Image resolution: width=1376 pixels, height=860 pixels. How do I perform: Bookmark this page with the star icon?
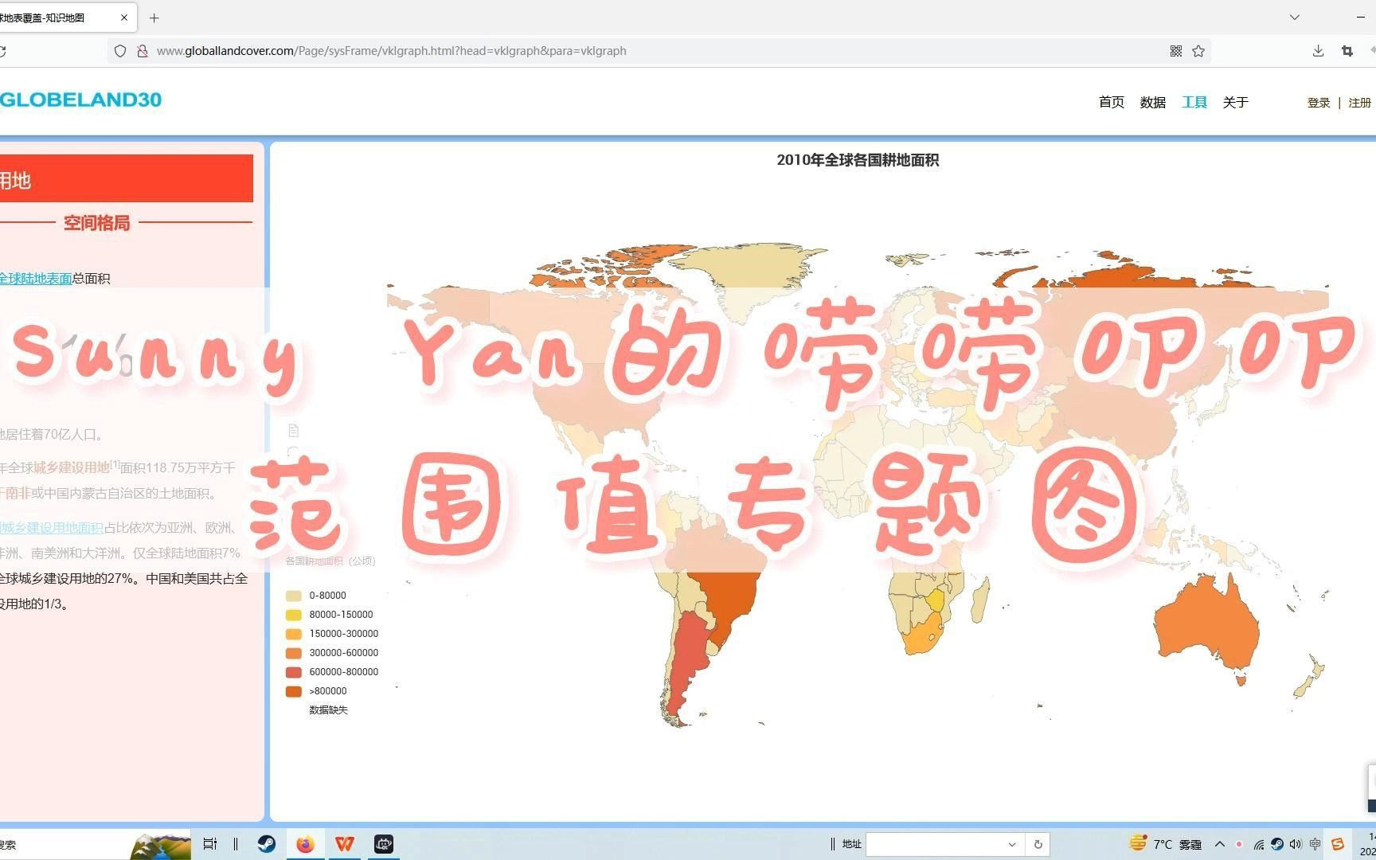(1198, 50)
